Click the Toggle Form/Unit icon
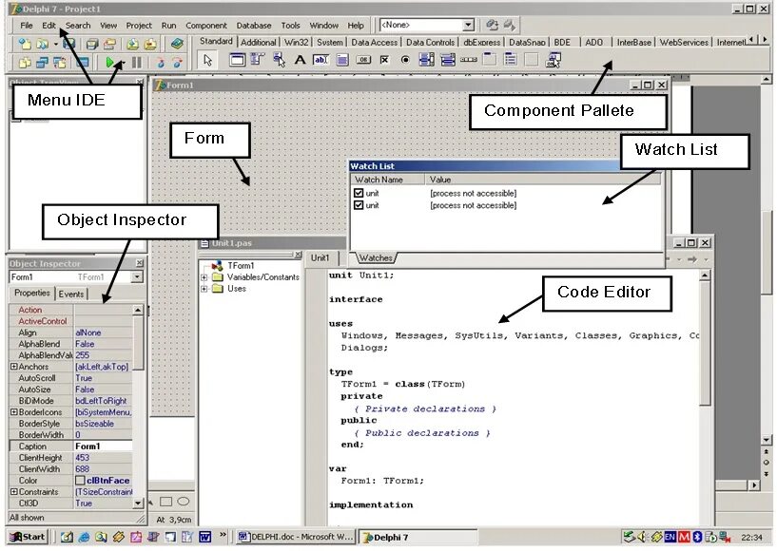The width and height of the screenshot is (777, 551). [x=60, y=63]
